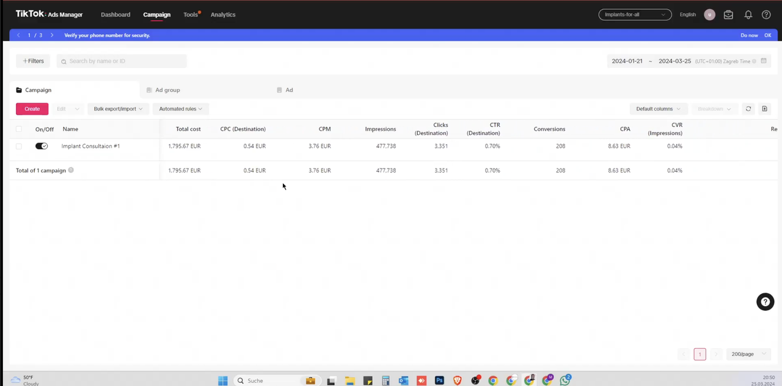Open Photoshop from taskbar

(x=439, y=381)
